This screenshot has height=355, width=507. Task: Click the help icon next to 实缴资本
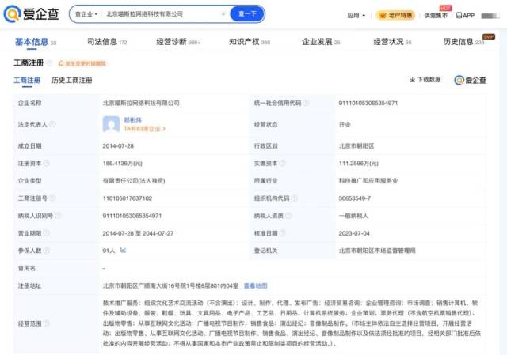click(x=282, y=164)
